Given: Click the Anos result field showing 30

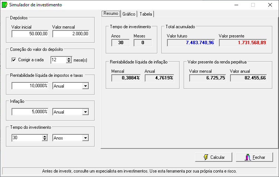Looking at the screenshot, I should coord(121,43).
